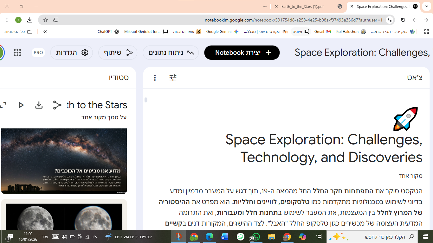Open the ChatGPT bookmark

tap(108, 32)
